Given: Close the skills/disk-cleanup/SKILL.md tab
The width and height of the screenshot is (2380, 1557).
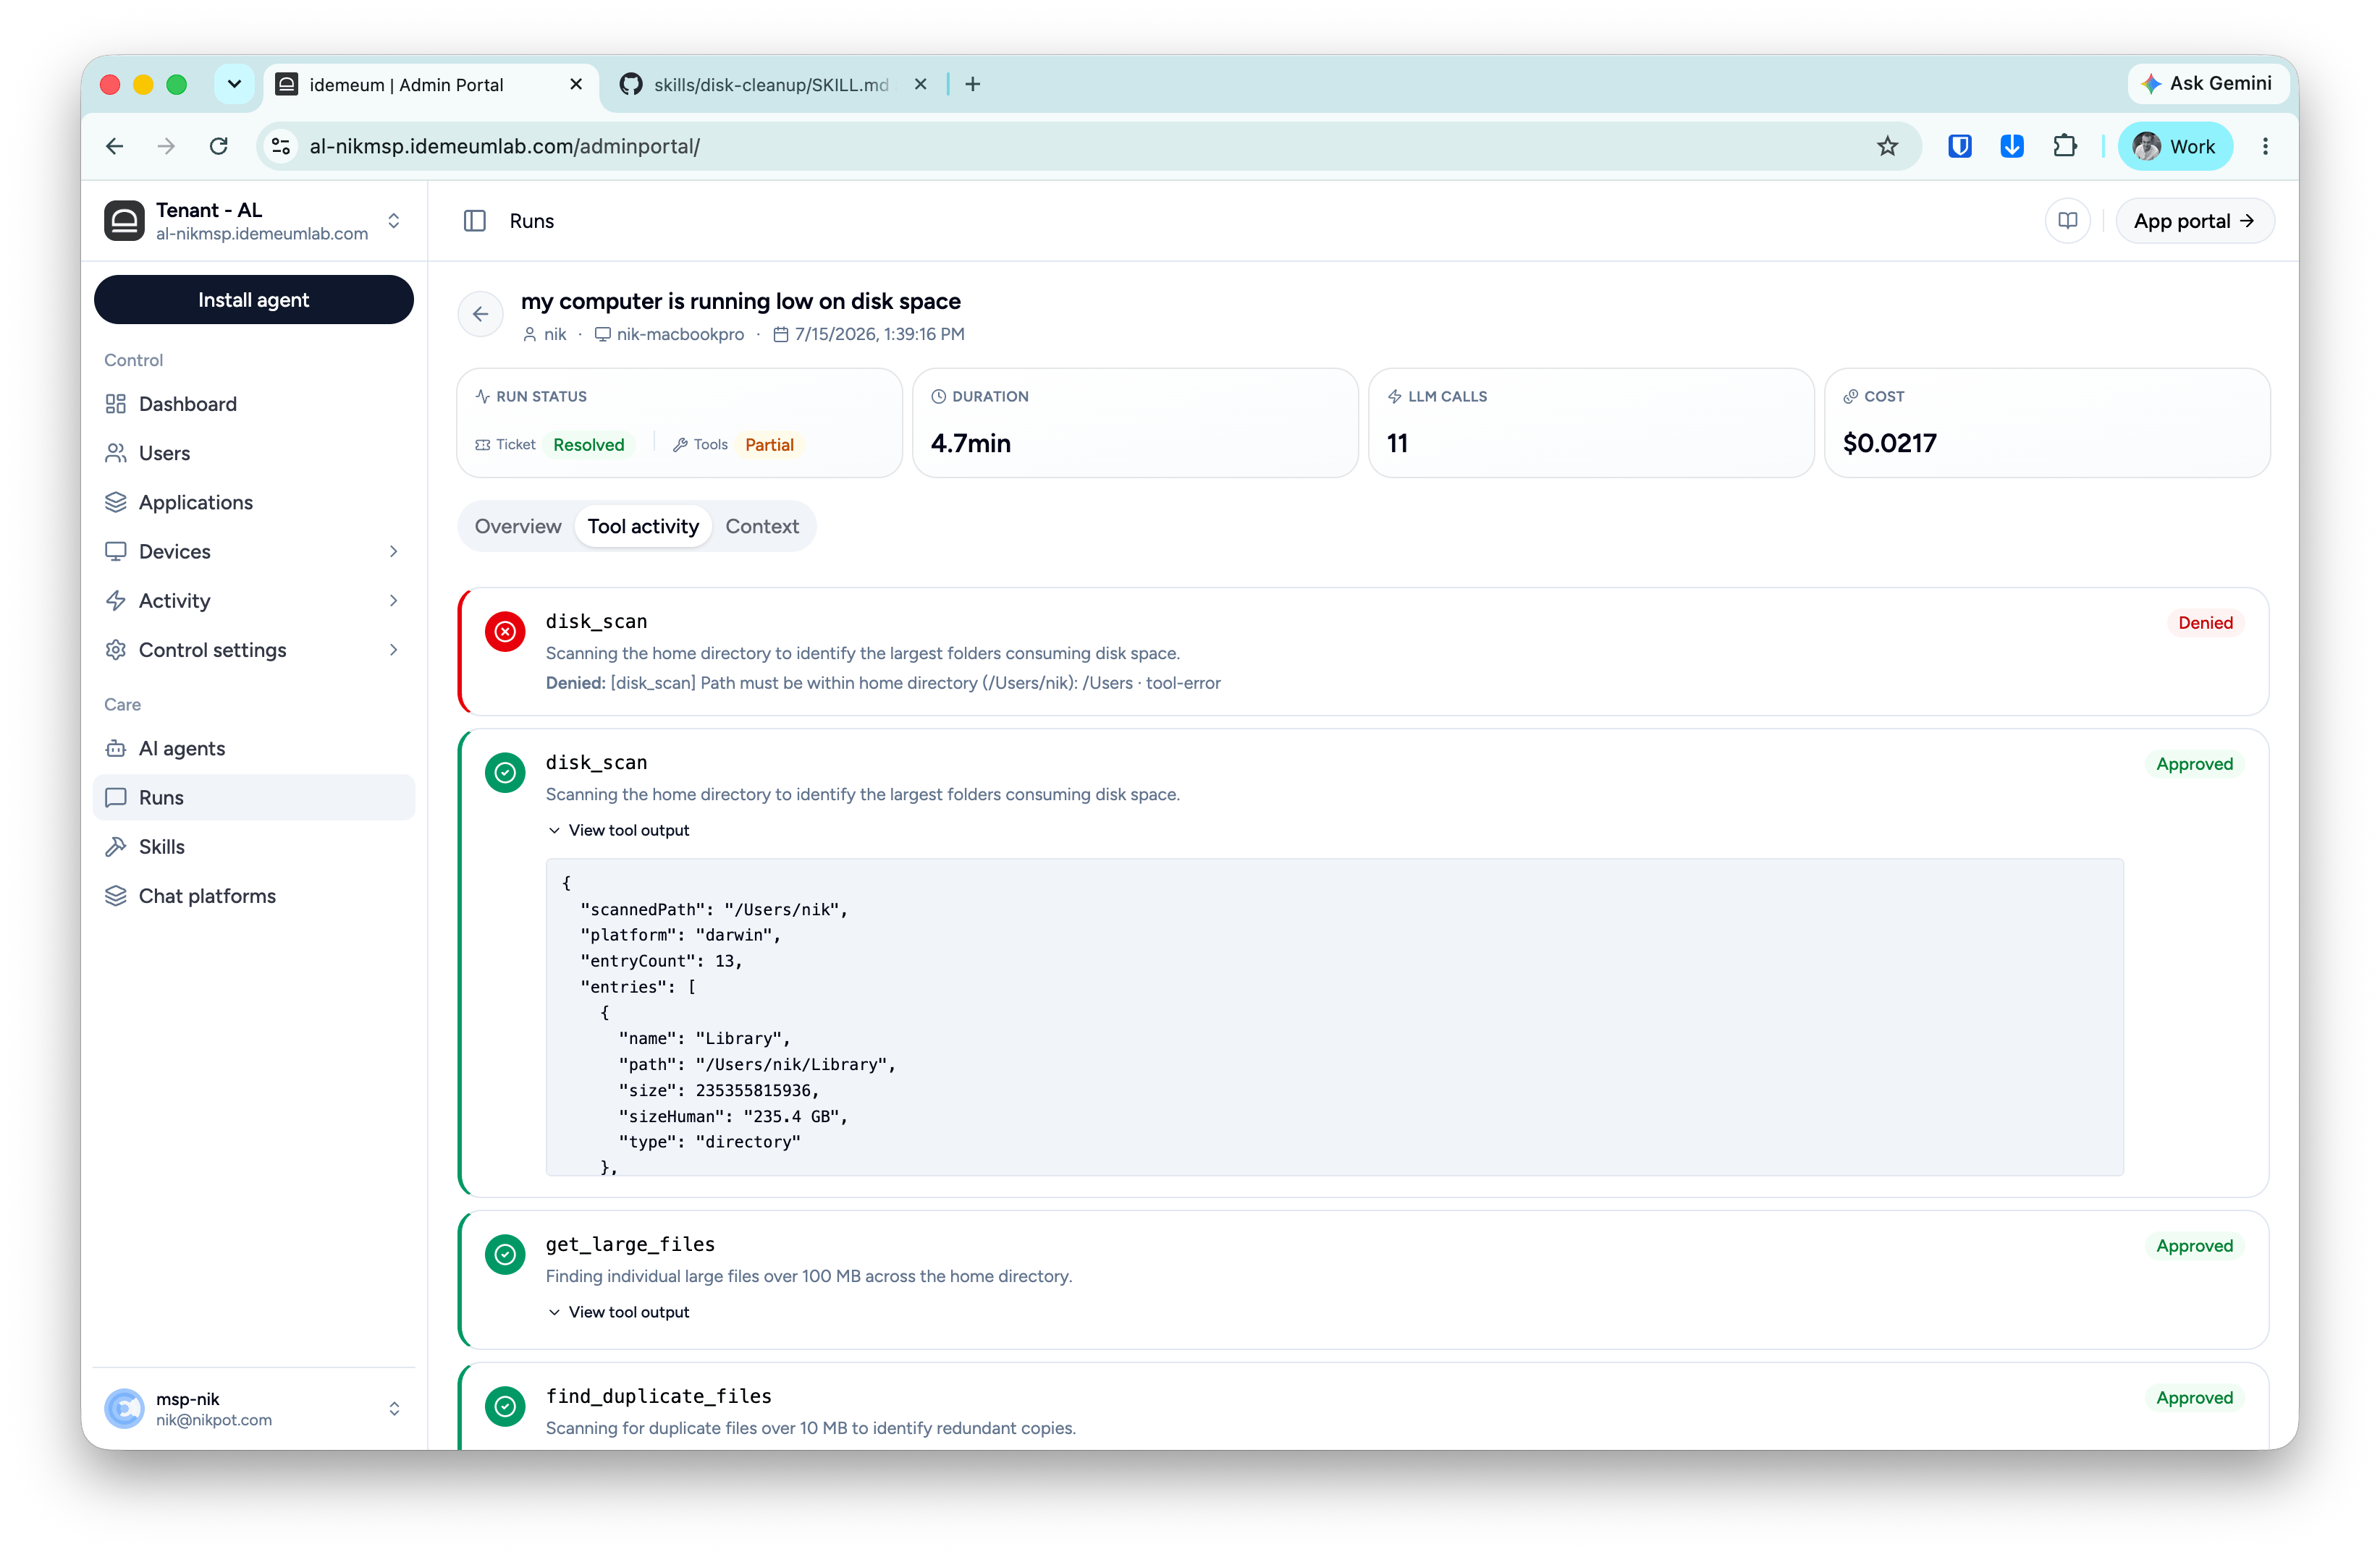Looking at the screenshot, I should pos(920,85).
